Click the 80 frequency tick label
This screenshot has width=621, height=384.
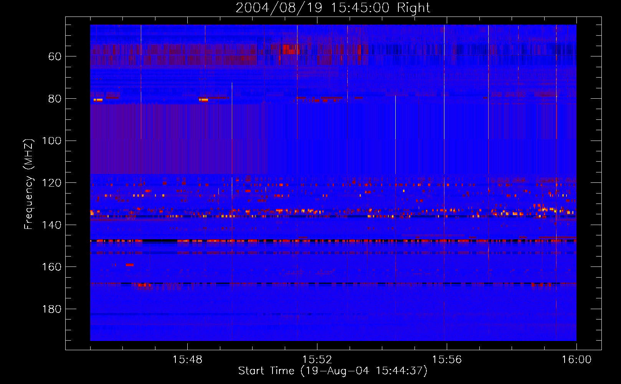[55, 99]
